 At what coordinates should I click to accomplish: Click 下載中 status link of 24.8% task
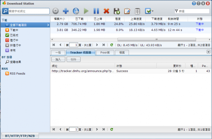(x=200, y=24)
